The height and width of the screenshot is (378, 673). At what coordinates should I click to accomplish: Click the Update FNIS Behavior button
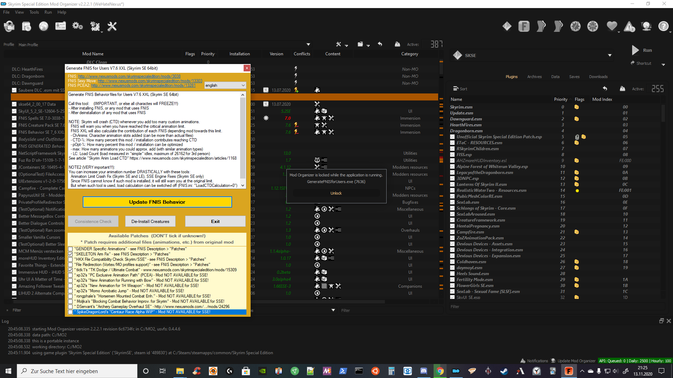(157, 202)
